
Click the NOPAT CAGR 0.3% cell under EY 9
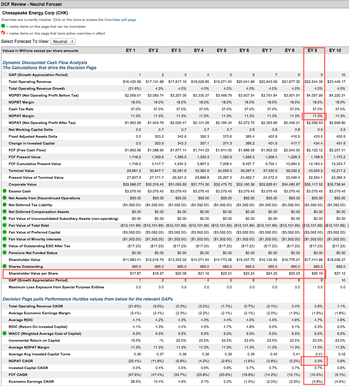tap(318, 361)
